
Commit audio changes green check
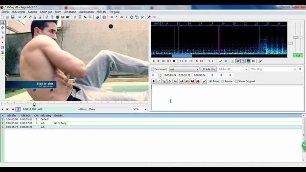point(220,61)
